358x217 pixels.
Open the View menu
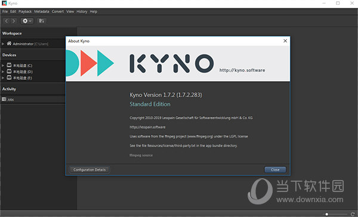tap(70, 11)
